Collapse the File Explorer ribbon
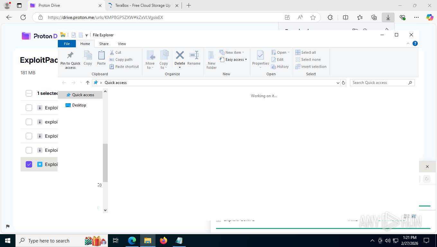 click(408, 43)
